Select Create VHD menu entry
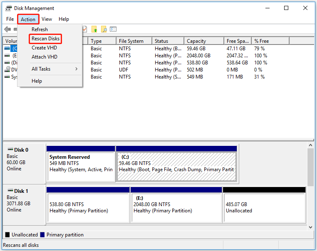The width and height of the screenshot is (317, 251). tap(44, 48)
